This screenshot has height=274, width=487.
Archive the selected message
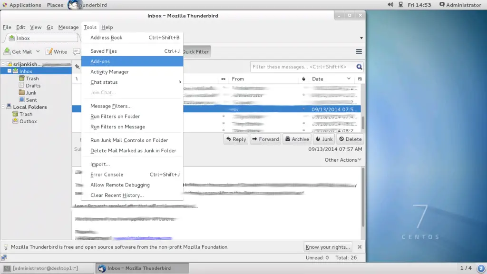pyautogui.click(x=297, y=139)
